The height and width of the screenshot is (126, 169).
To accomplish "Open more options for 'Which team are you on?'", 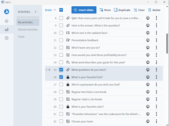I will 156,47.
